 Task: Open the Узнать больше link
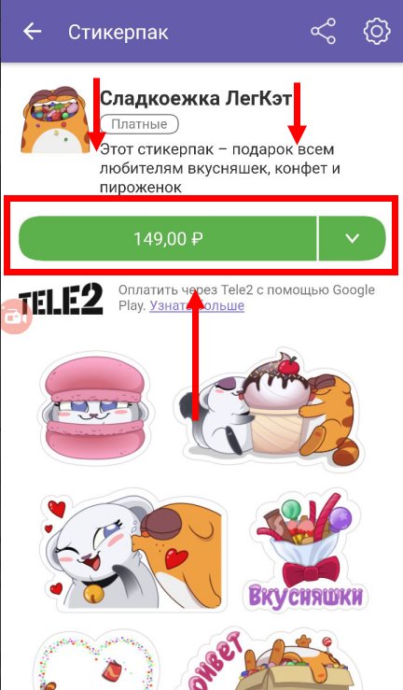click(x=197, y=305)
